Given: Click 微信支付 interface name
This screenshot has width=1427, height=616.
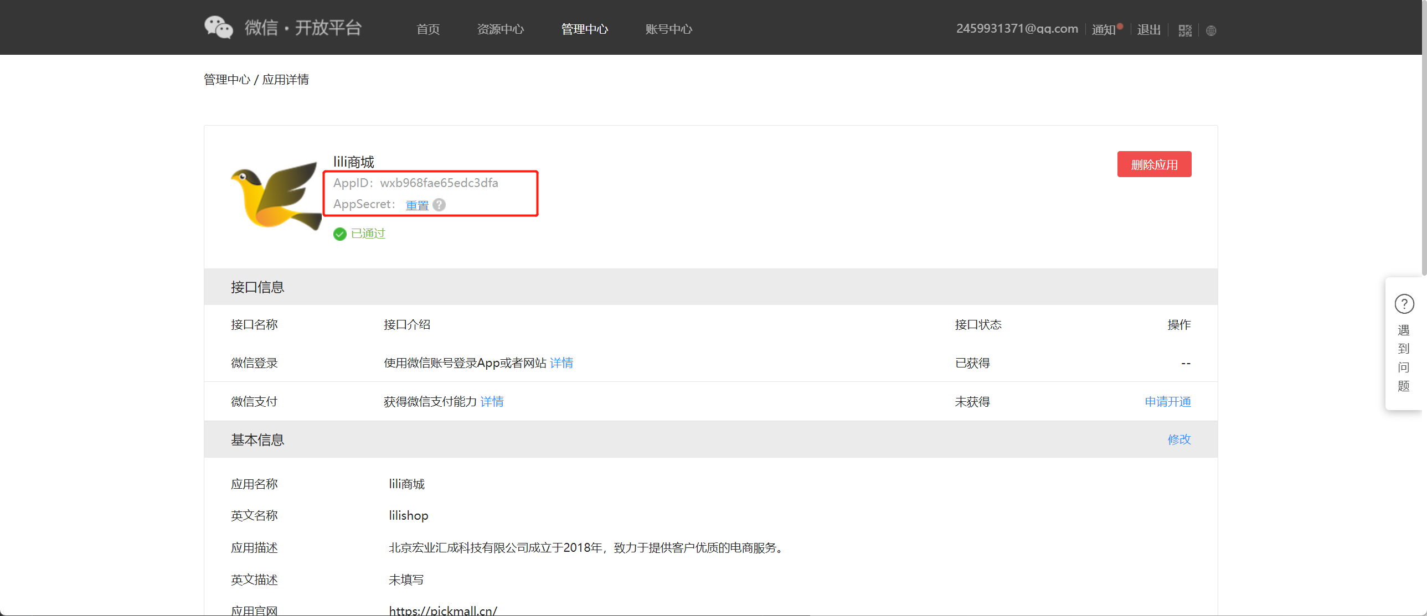Looking at the screenshot, I should (x=254, y=402).
